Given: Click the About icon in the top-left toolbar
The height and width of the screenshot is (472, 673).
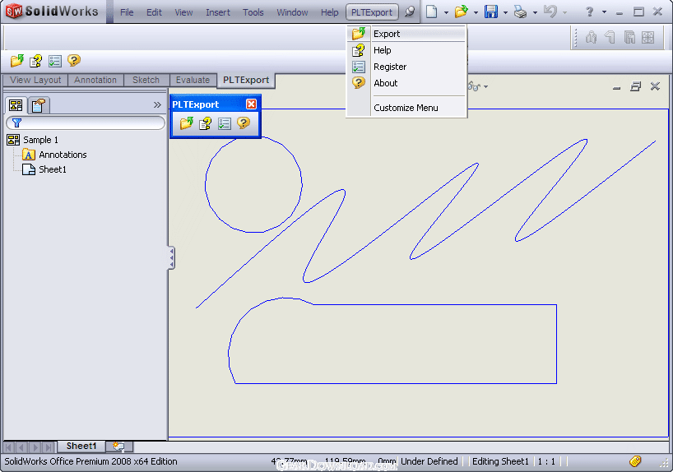Looking at the screenshot, I should tap(74, 61).
